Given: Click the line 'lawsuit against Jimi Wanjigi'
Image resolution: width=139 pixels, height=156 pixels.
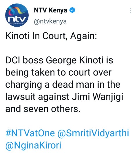Looking at the screenshot, I should point(64,97).
